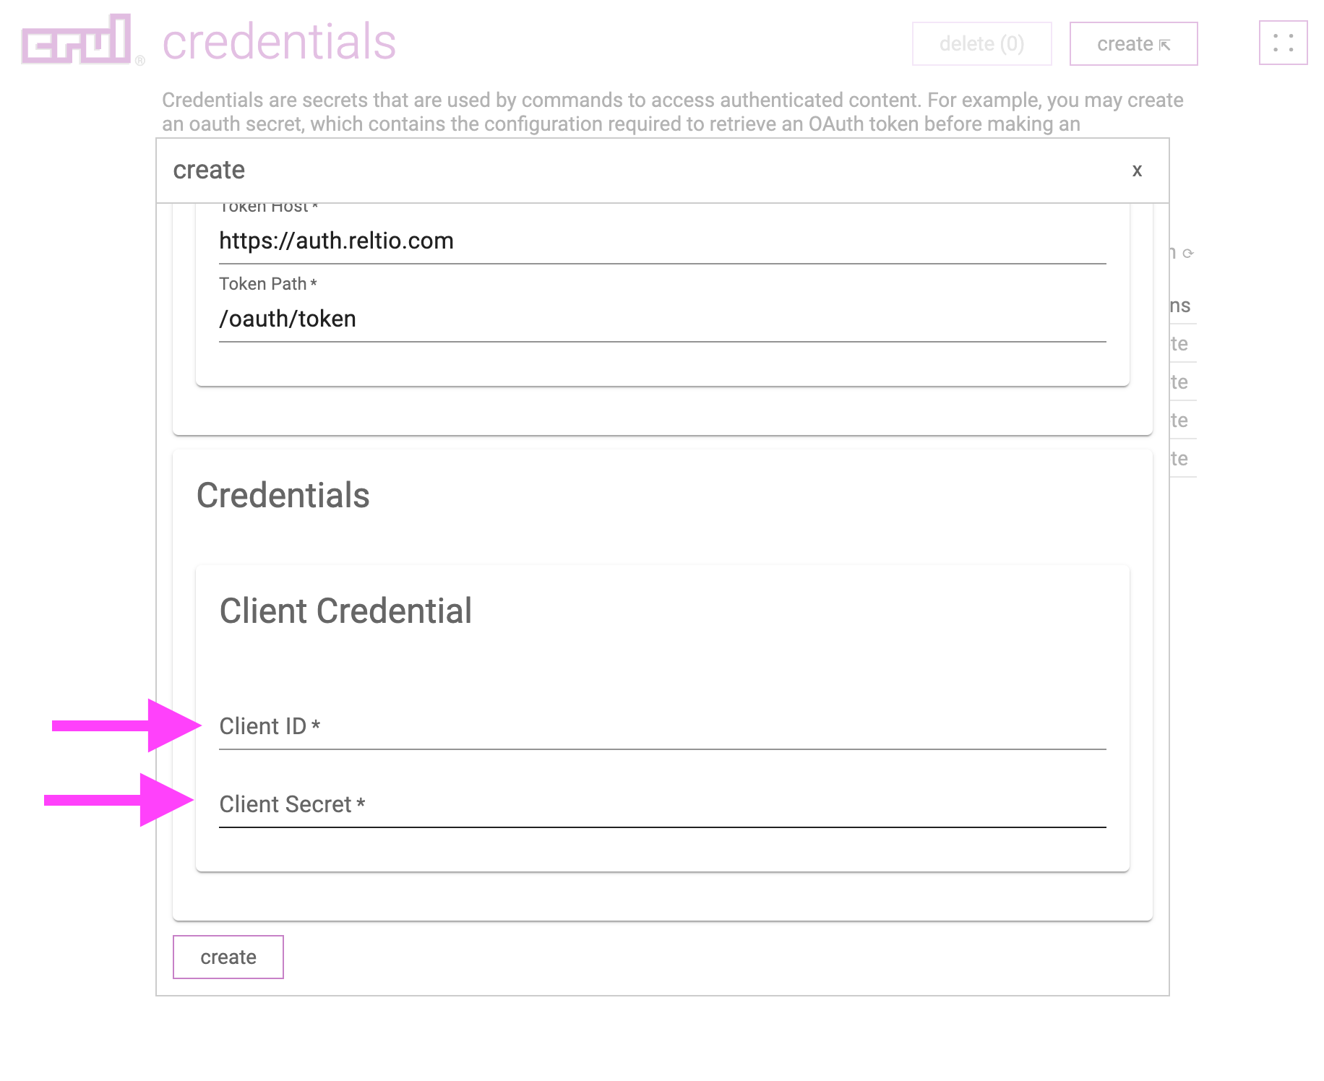Click the credentials description paragraph
Screen dimensions: 1324x1081
[x=672, y=112]
